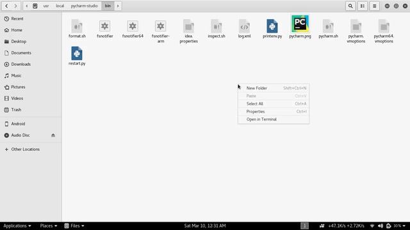Image resolution: width=410 pixels, height=230 pixels.
Task: Open the Wi-Fi network indicator
Action: pyautogui.click(x=372, y=226)
